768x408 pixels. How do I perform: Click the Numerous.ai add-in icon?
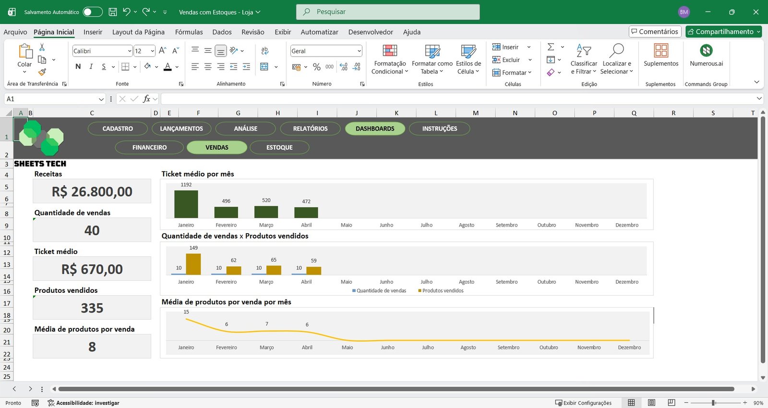coord(706,51)
